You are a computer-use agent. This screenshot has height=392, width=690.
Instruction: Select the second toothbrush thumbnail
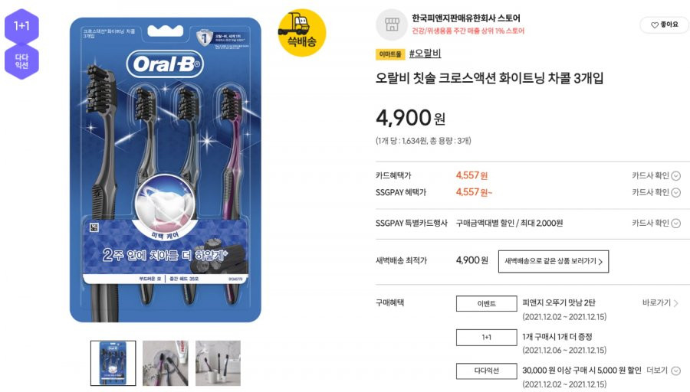(x=166, y=363)
